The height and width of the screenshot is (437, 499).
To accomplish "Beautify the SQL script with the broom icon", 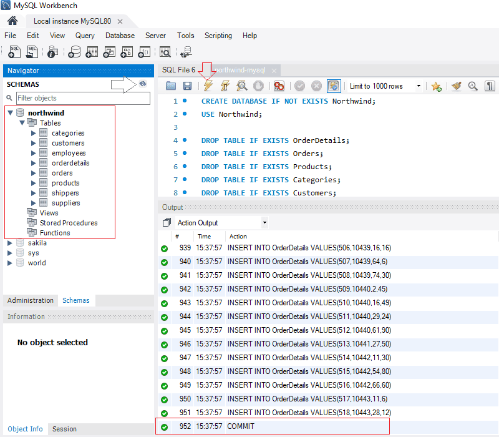I will tap(457, 86).
